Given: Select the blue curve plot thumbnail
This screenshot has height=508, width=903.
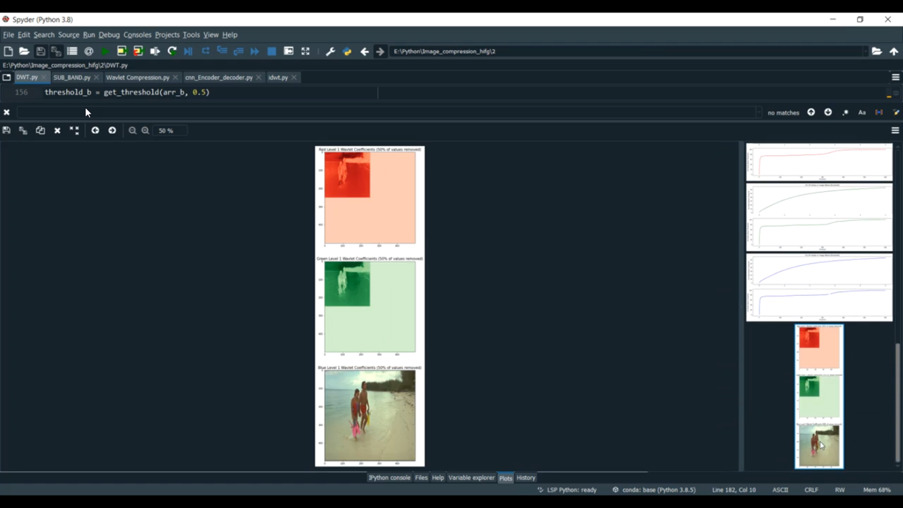Looking at the screenshot, I should [819, 287].
